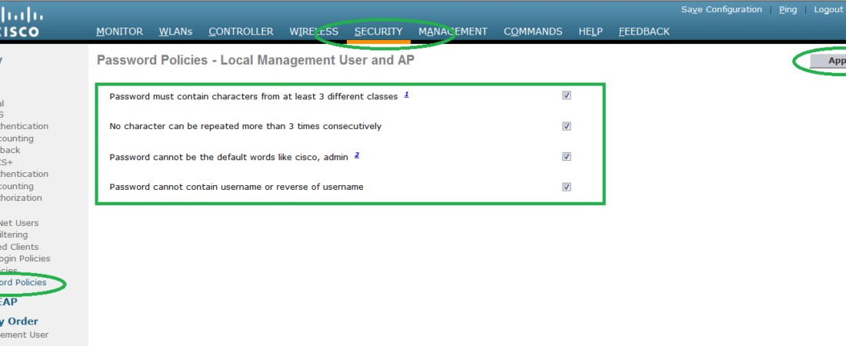Click the Ping link
The image size is (846, 346).
[788, 10]
